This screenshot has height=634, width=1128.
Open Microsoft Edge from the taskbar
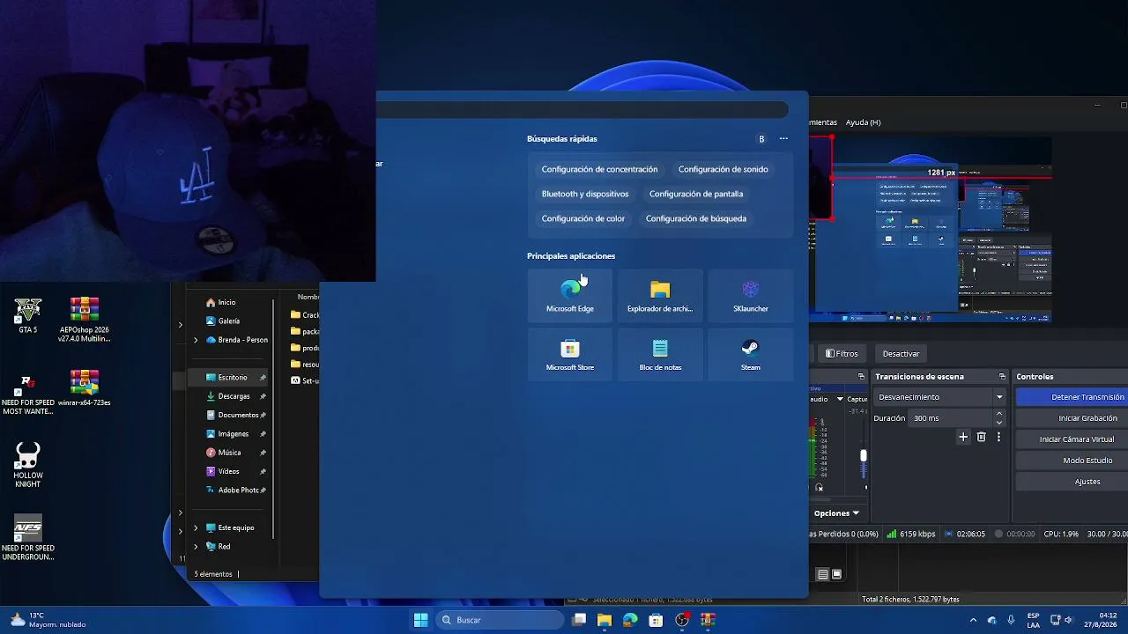click(x=630, y=620)
